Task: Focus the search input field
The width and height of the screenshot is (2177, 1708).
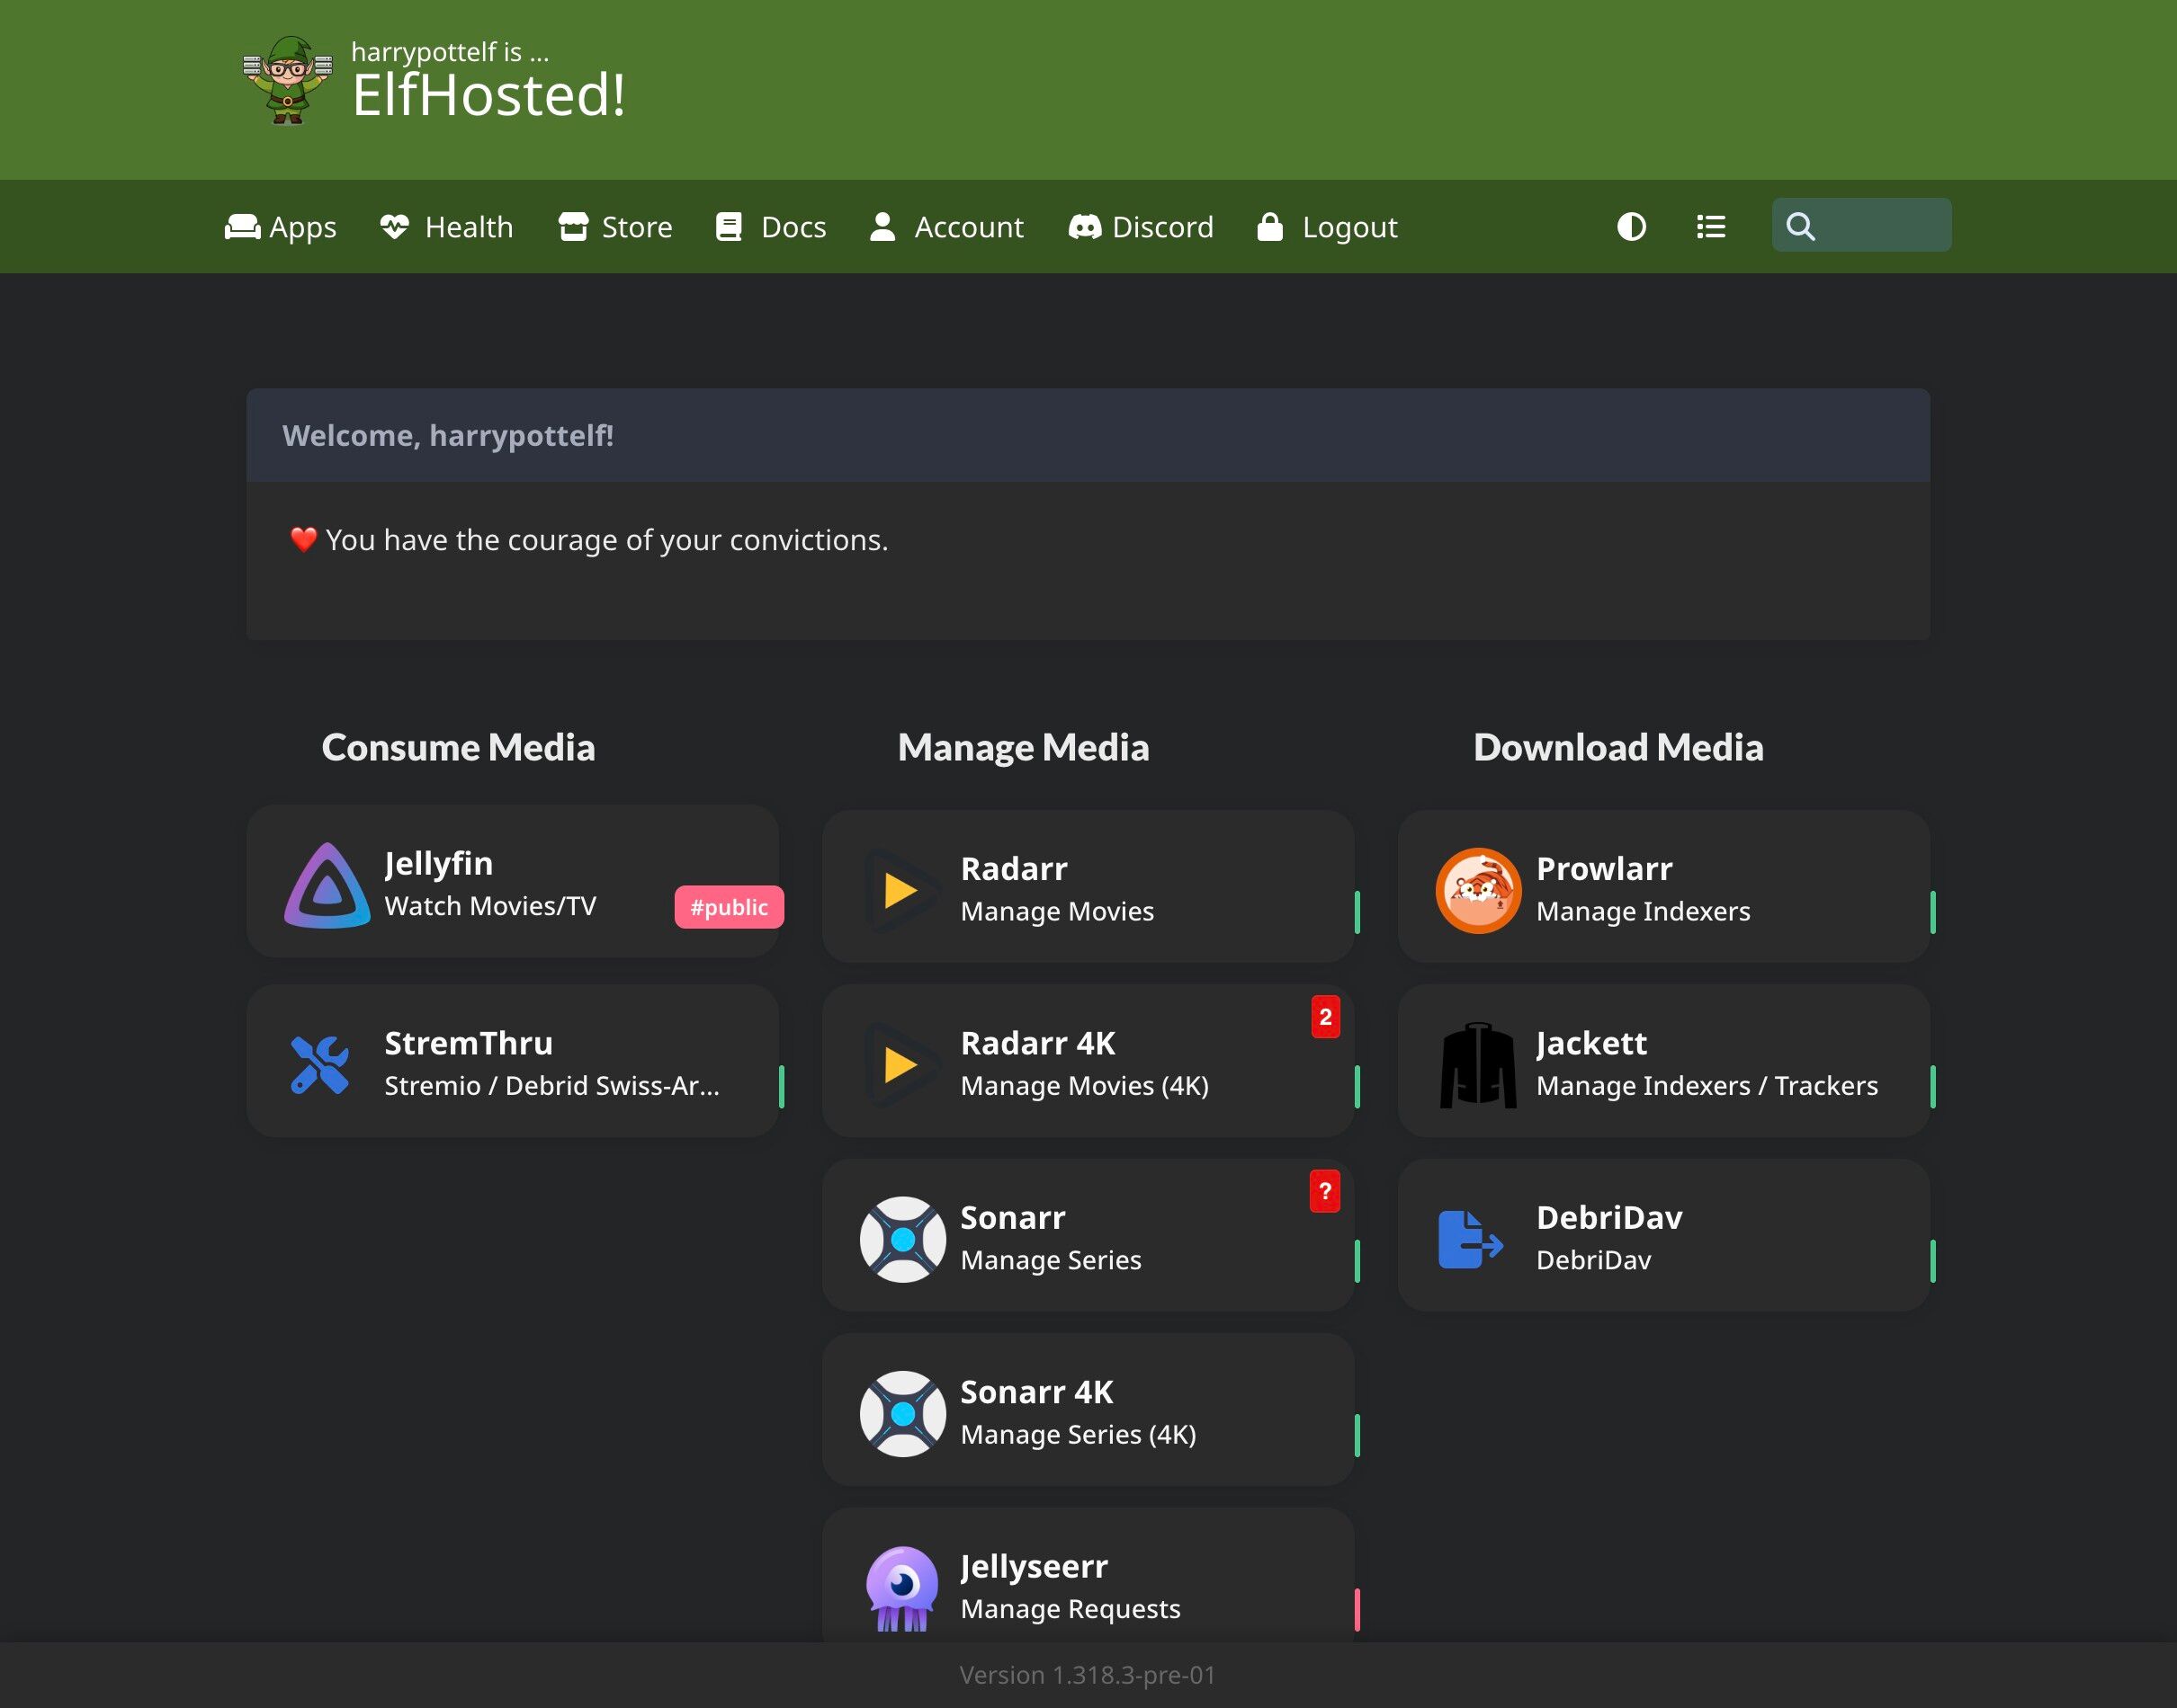Action: click(x=1861, y=225)
